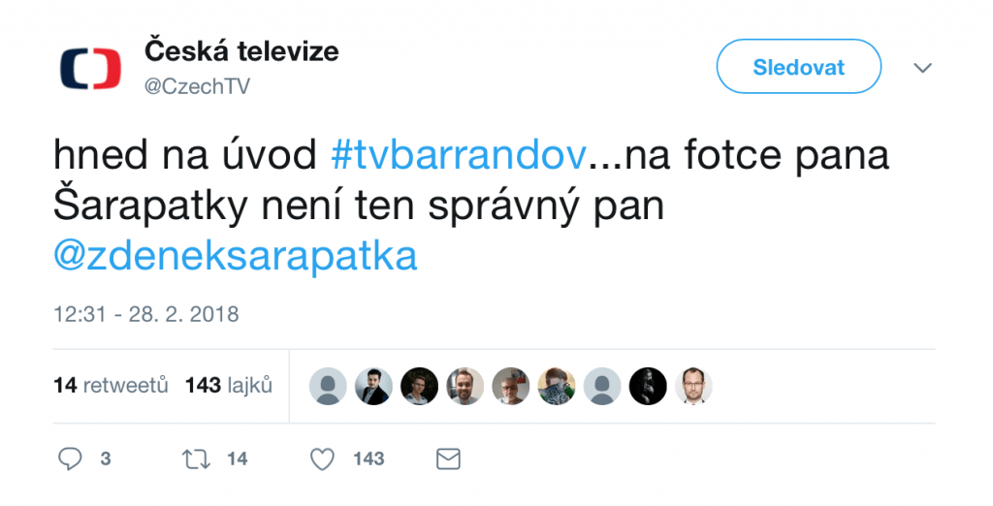Expand the tweet options chevron
The image size is (993, 506).
tap(923, 68)
